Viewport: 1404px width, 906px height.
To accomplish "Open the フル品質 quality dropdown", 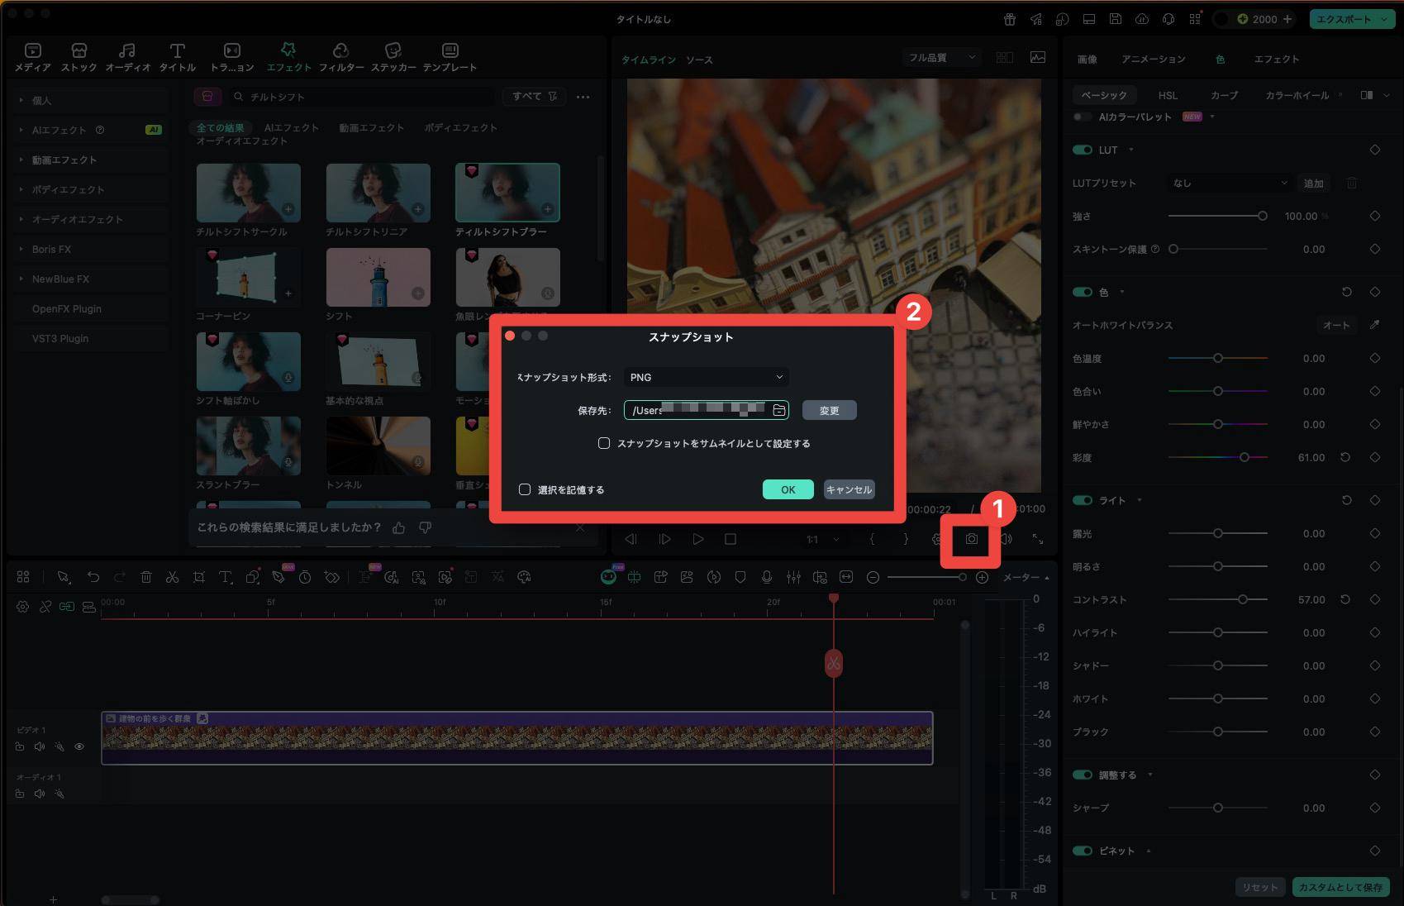I will (941, 58).
